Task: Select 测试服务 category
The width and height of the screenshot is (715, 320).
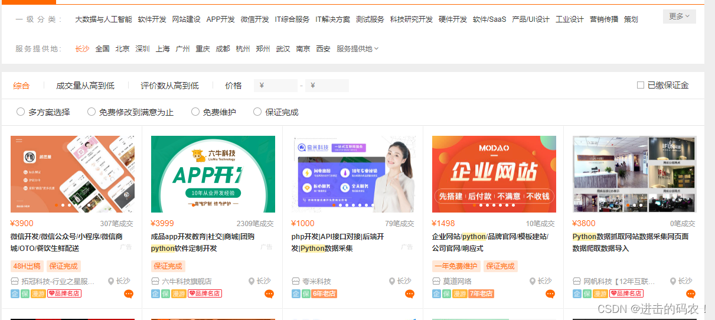Action: point(370,19)
